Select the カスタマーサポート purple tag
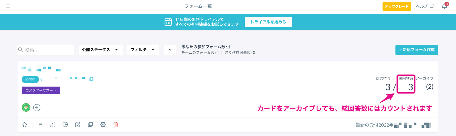The image size is (456, 136). (41, 90)
